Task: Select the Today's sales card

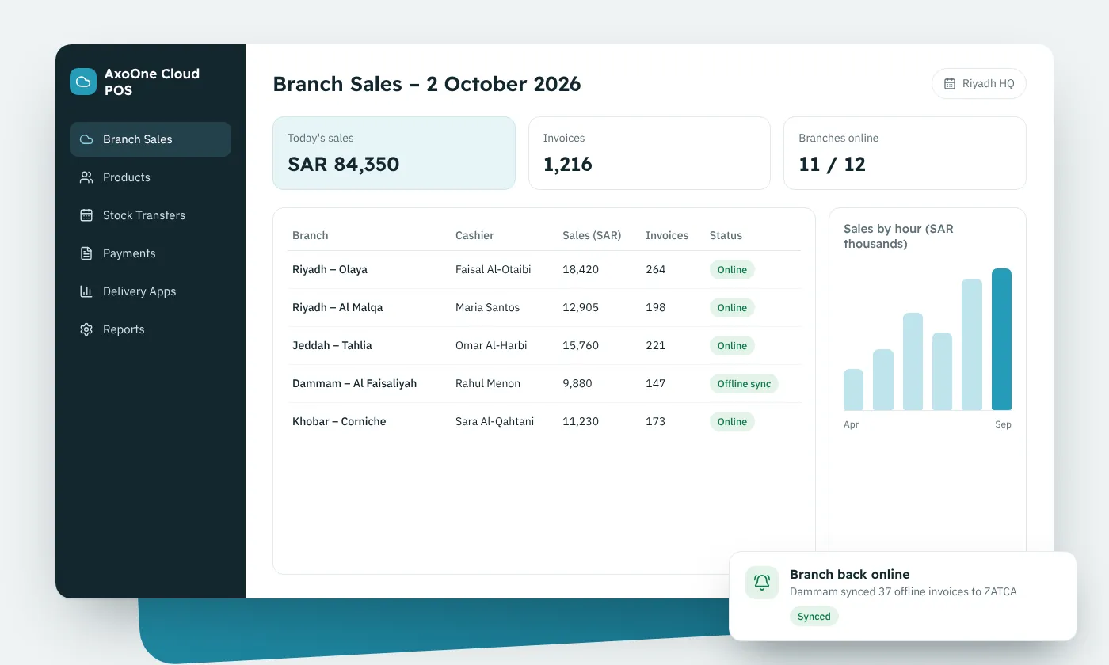Action: click(394, 153)
